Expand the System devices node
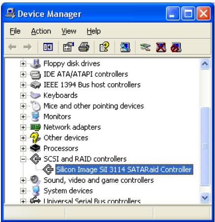Image resolution: width=215 pixels, height=222 pixels. (23, 191)
